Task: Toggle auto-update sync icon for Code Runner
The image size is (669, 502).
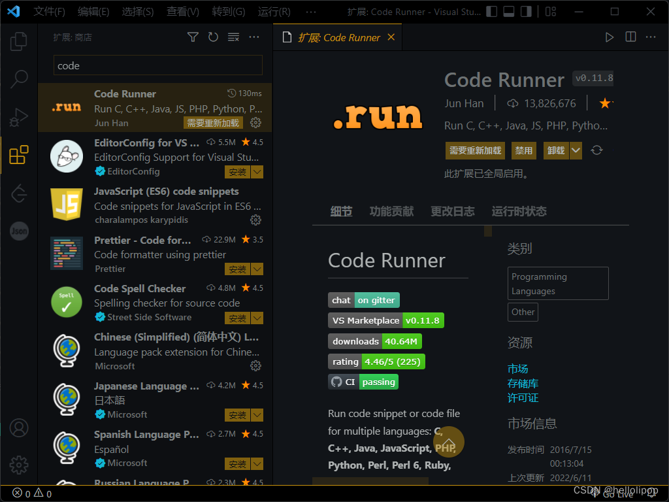Action: [x=596, y=150]
